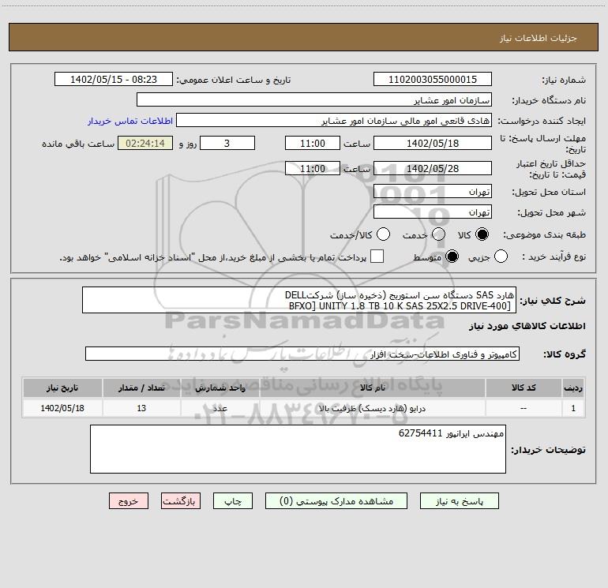Select the متوسط purchase type radio
This screenshot has height=588, width=608.
tap(452, 257)
